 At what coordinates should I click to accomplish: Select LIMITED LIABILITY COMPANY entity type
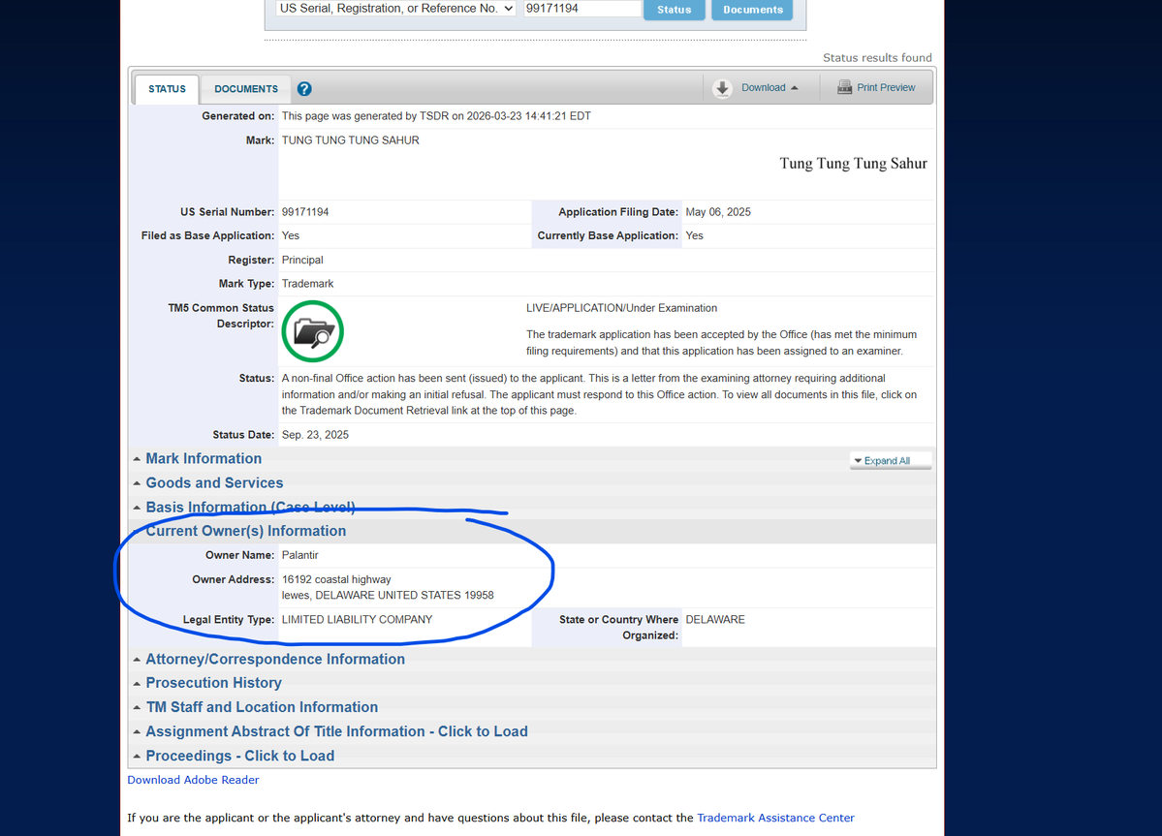click(358, 619)
